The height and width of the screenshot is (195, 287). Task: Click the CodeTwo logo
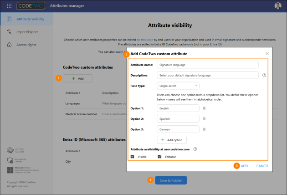[x=31, y=6]
